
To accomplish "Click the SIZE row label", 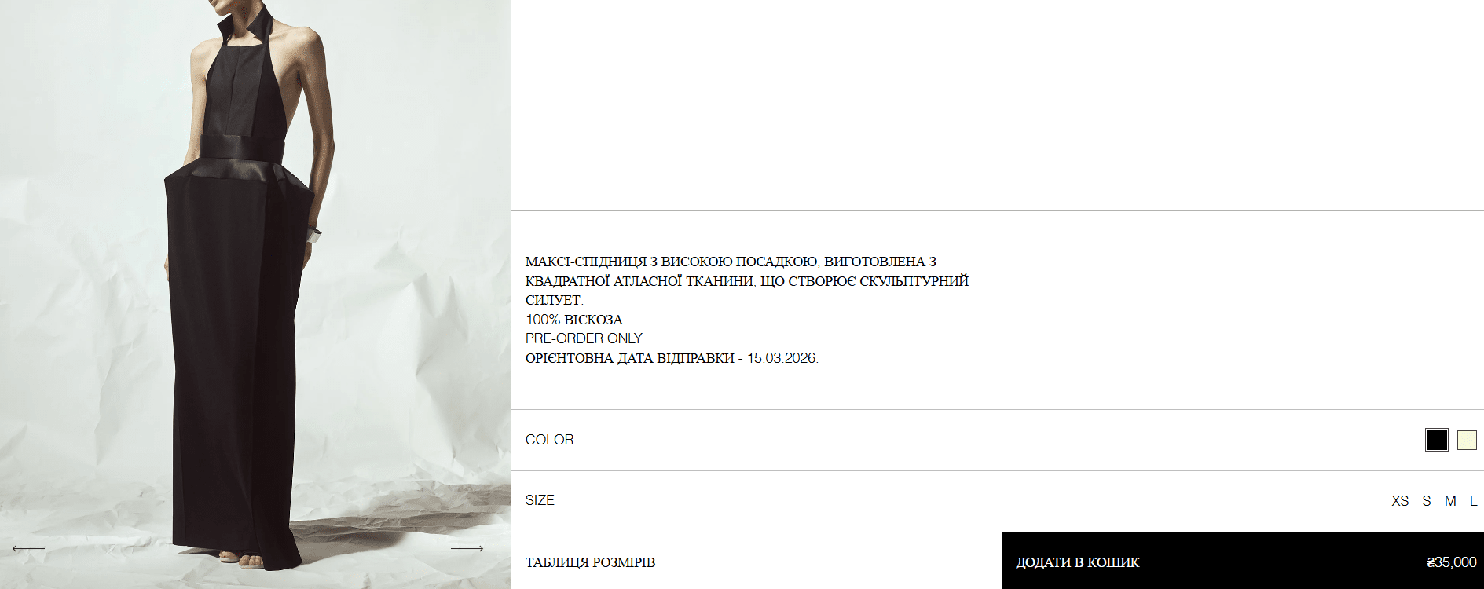I will (x=540, y=500).
